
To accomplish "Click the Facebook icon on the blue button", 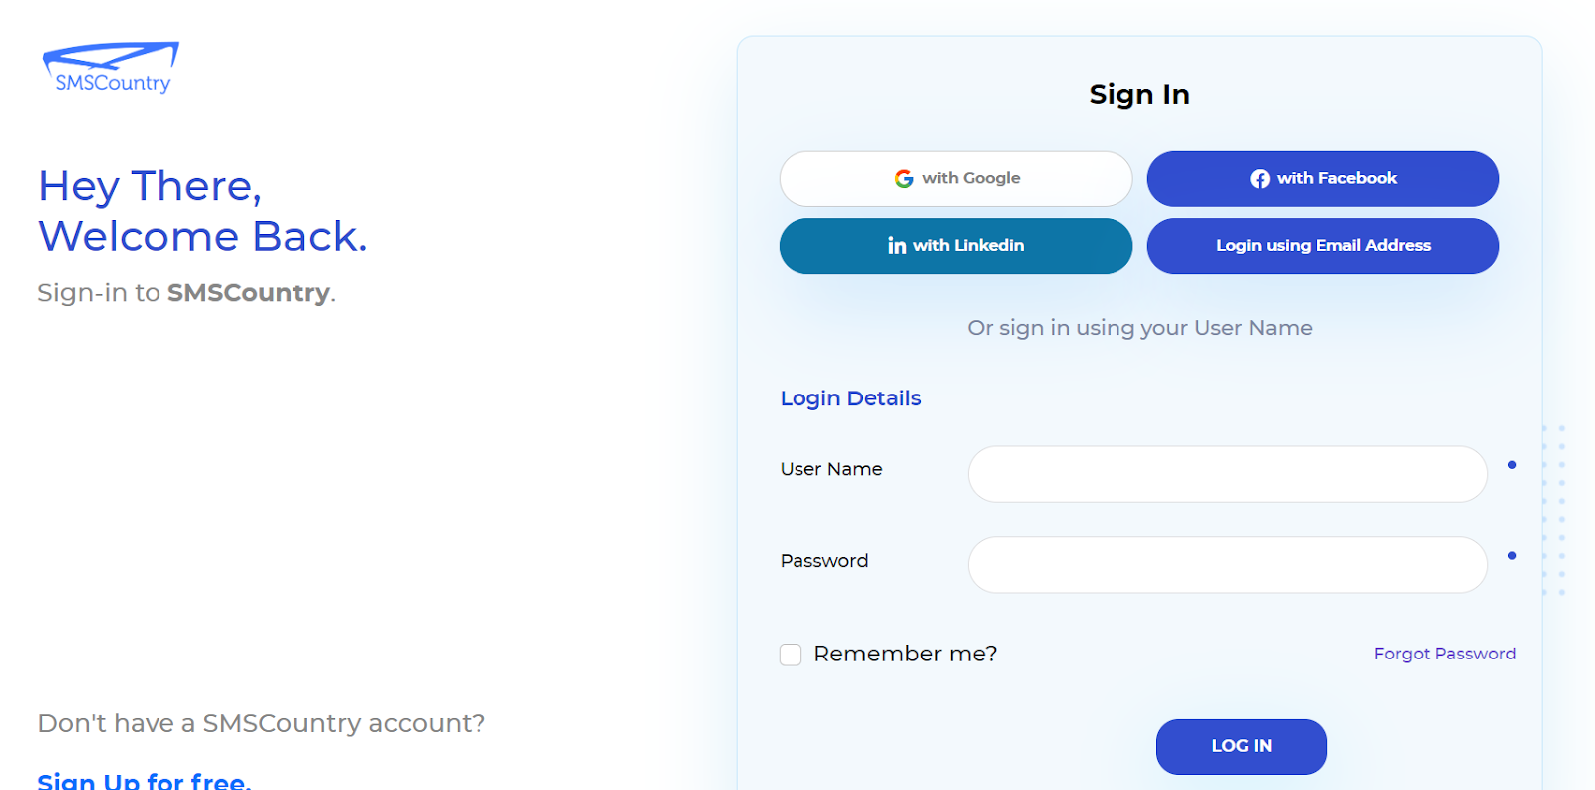I will (1259, 178).
